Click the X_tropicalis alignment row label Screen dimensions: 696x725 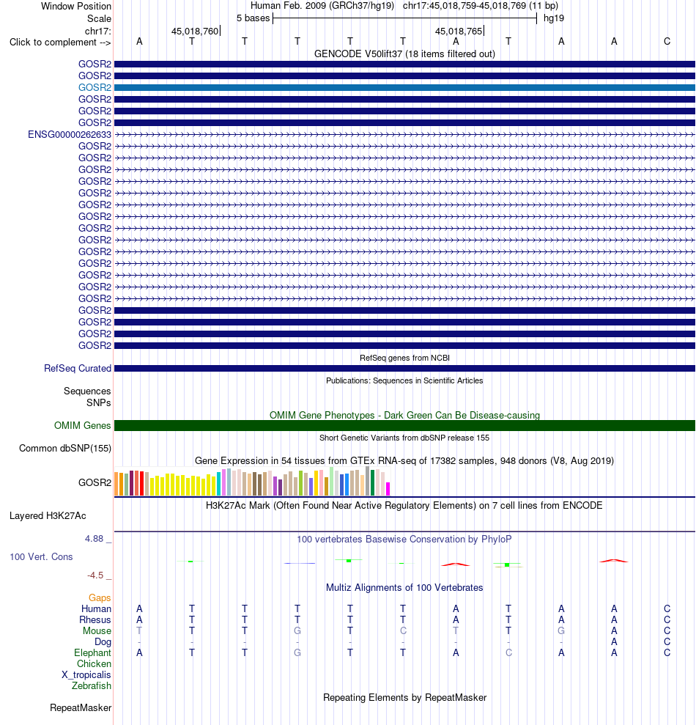[x=86, y=675]
